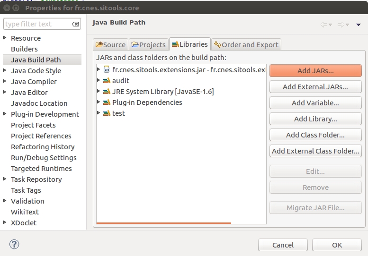Select the fr.cnes.sitools.extensions.jar file icon

[x=107, y=70]
